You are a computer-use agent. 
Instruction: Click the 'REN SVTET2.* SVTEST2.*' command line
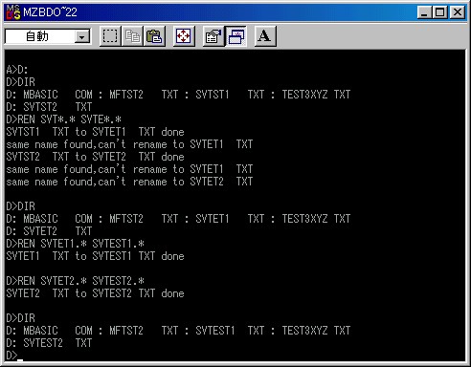pos(75,281)
